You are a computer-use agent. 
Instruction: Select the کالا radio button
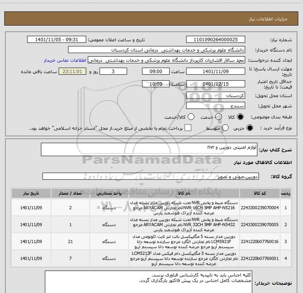[x=240, y=117]
